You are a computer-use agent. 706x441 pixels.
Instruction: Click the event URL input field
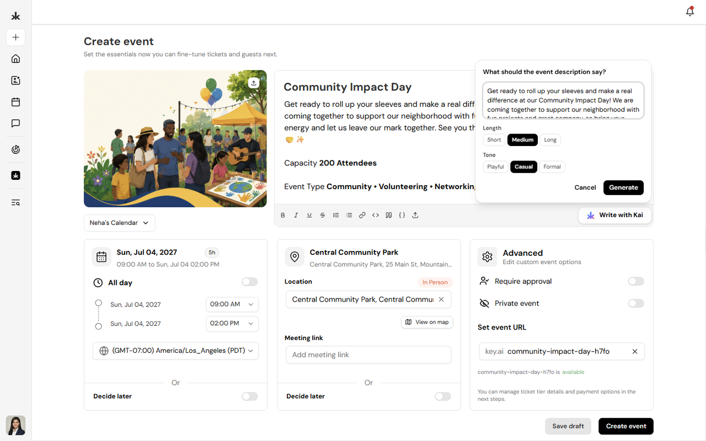[x=561, y=351]
